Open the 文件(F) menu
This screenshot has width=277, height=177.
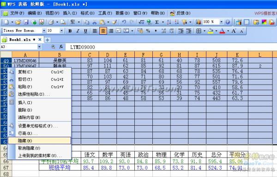coord(17,13)
